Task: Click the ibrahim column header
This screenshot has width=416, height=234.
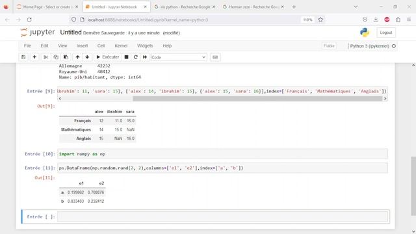Action: pos(114,112)
